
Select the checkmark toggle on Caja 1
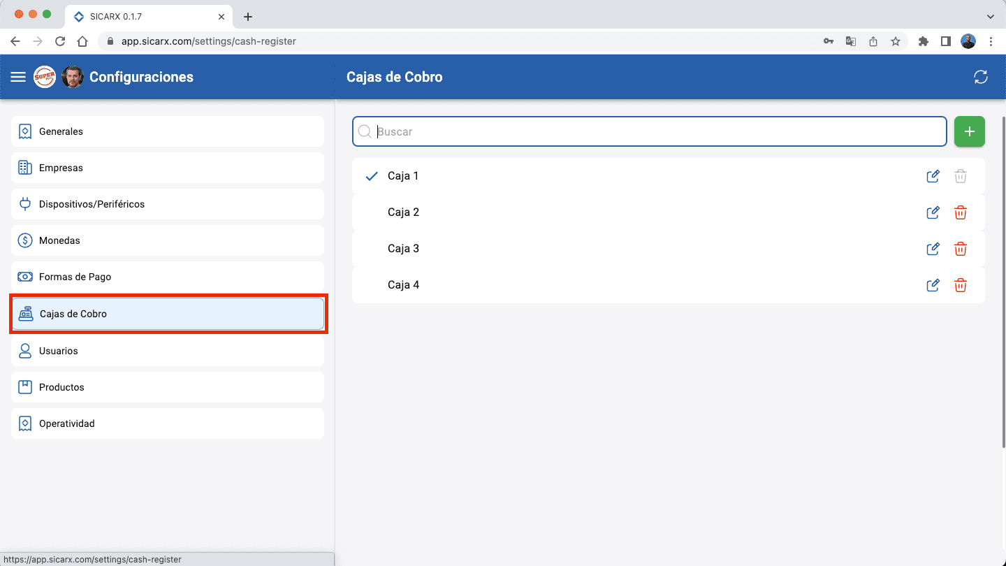(x=371, y=176)
